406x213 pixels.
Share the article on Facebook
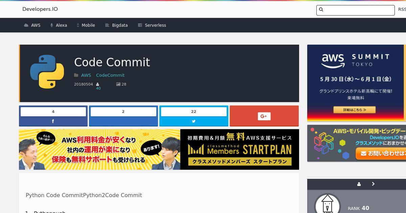pos(53,121)
